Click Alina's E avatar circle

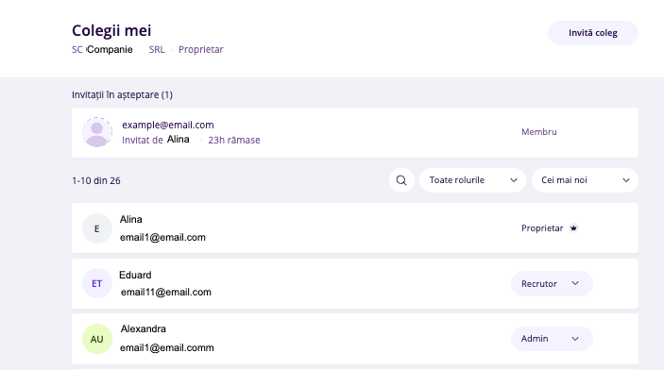pos(97,228)
